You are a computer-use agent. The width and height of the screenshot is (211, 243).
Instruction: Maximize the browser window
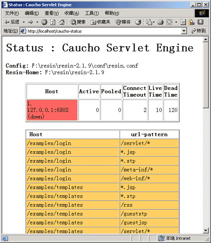point(199,5)
